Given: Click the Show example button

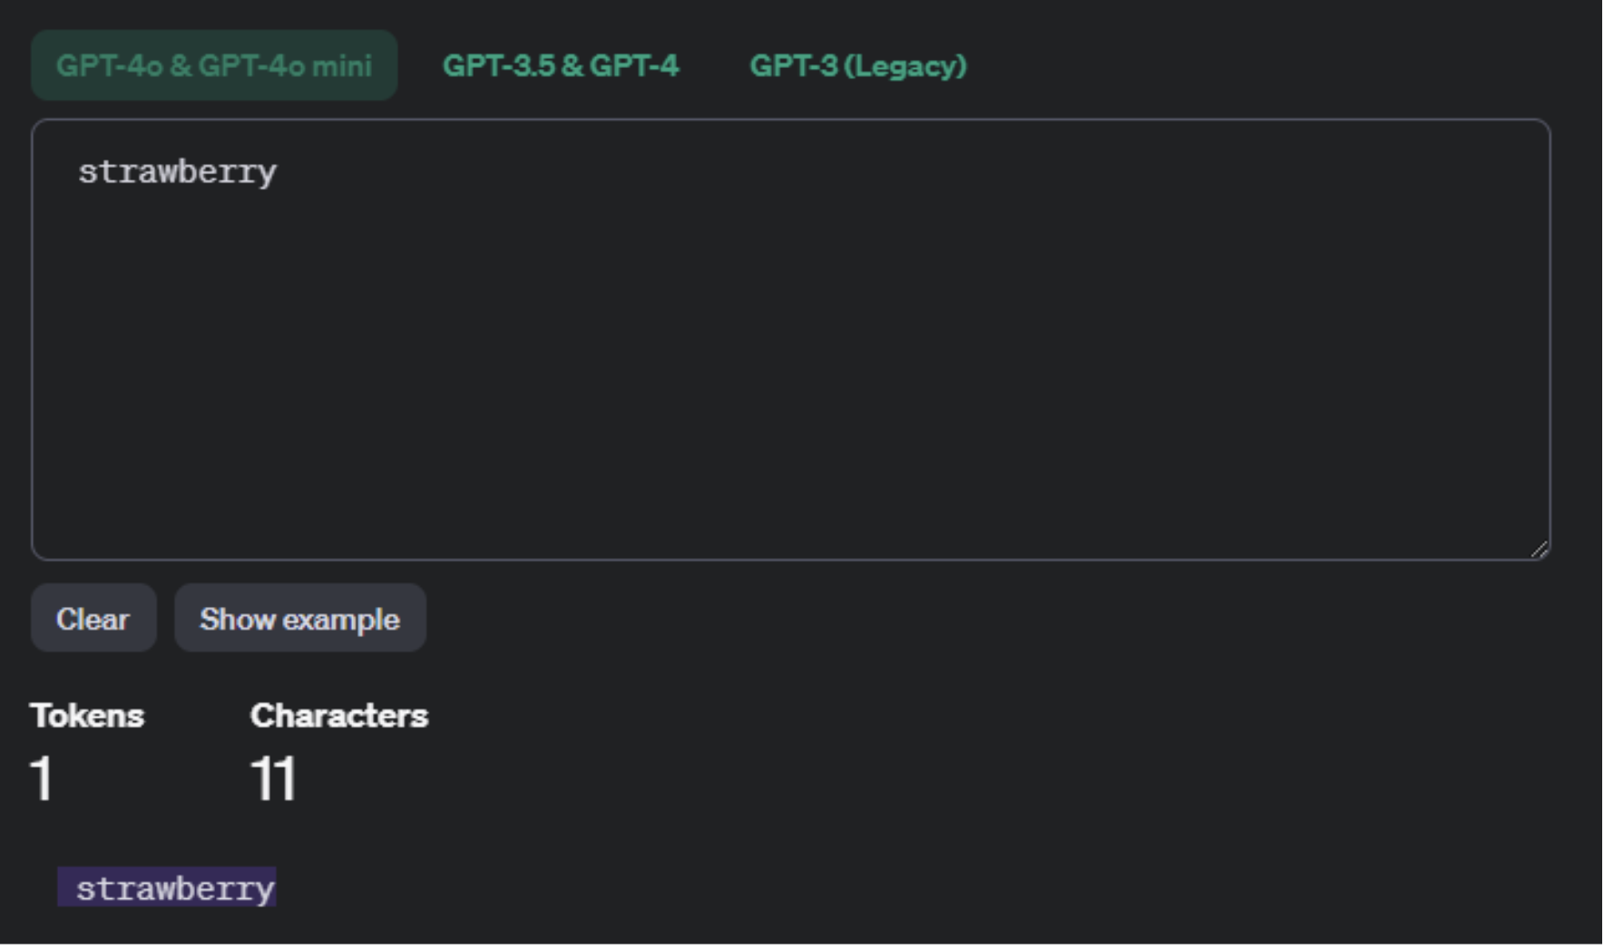Looking at the screenshot, I should click(300, 619).
